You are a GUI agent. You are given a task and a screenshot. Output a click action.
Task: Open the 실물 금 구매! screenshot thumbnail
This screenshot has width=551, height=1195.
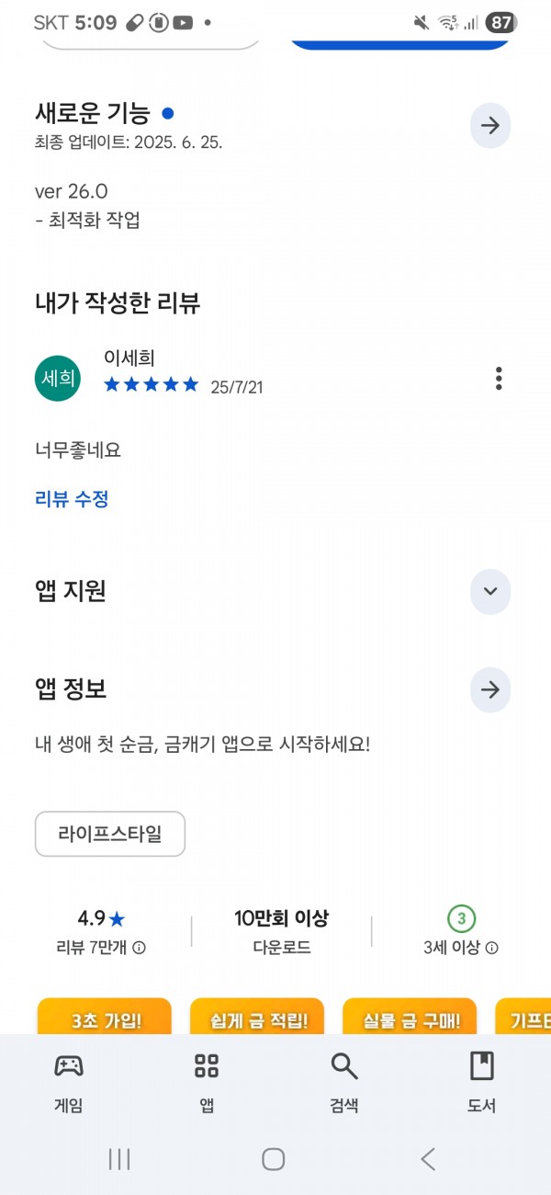click(x=410, y=1016)
